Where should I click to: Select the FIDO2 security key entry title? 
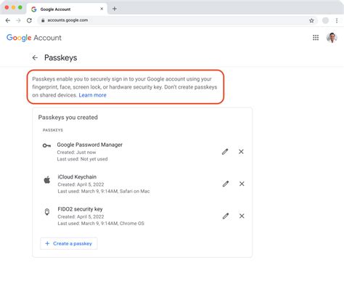[x=80, y=209]
